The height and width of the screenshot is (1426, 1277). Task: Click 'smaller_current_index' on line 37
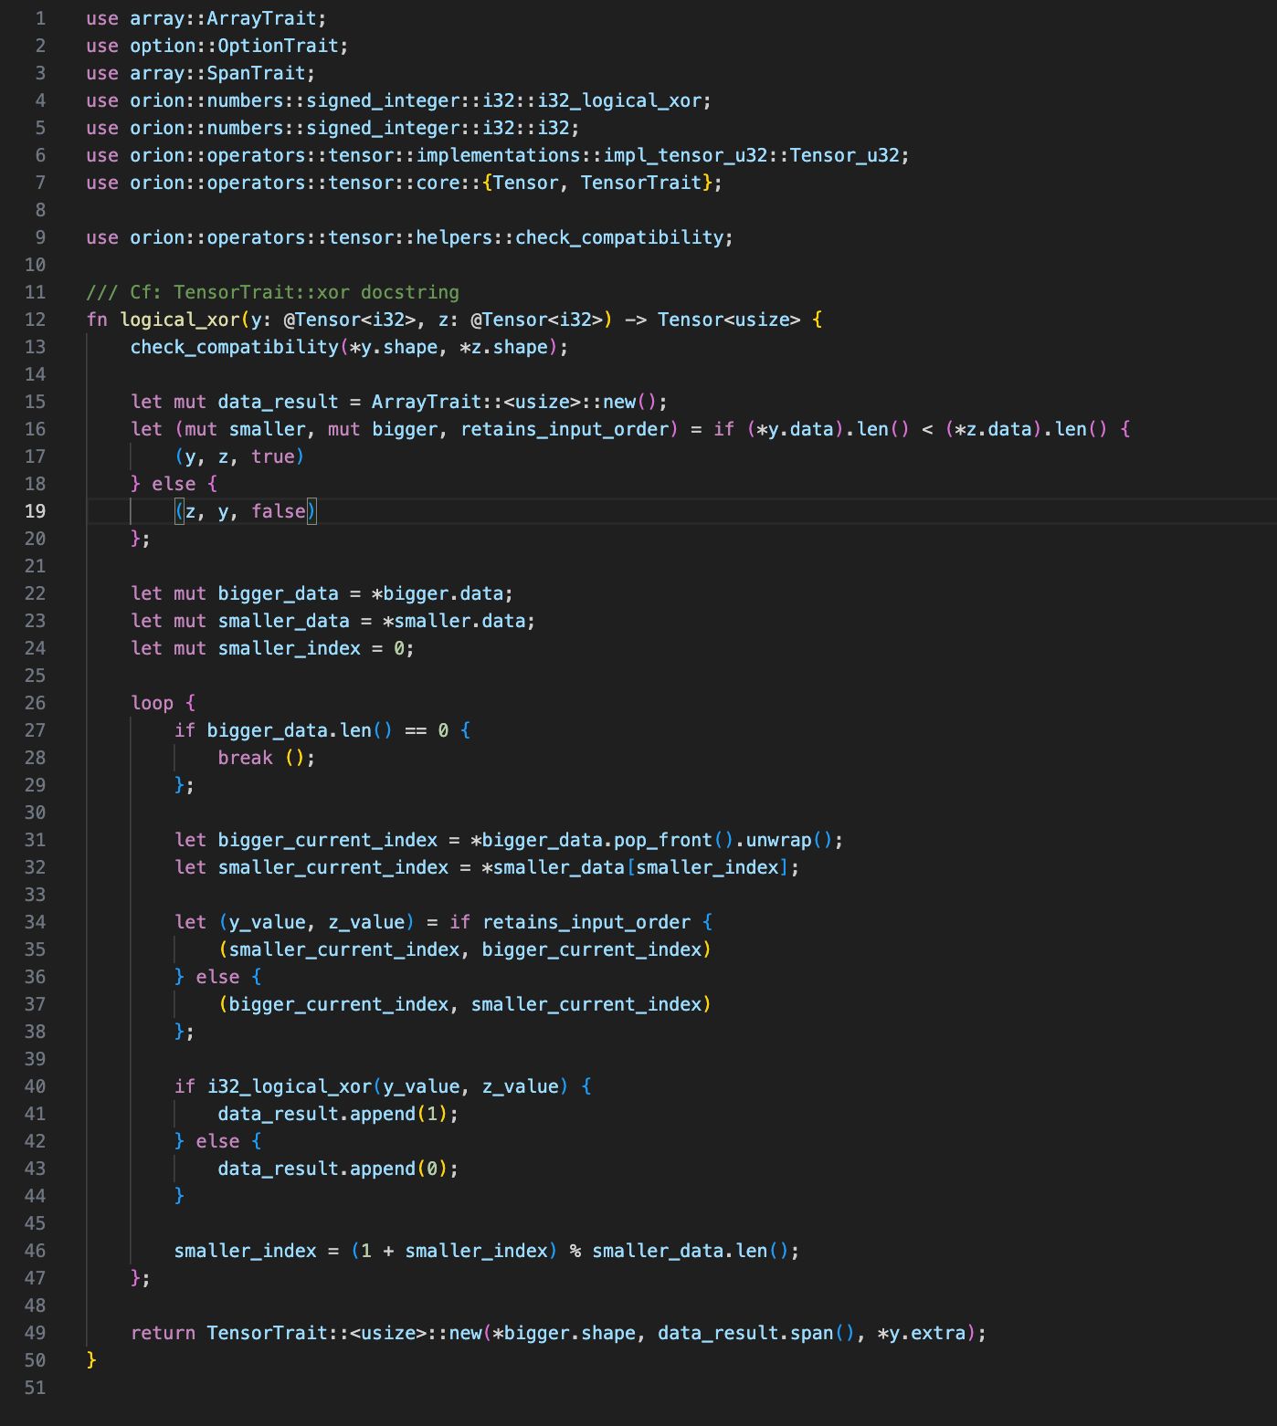click(x=586, y=1004)
